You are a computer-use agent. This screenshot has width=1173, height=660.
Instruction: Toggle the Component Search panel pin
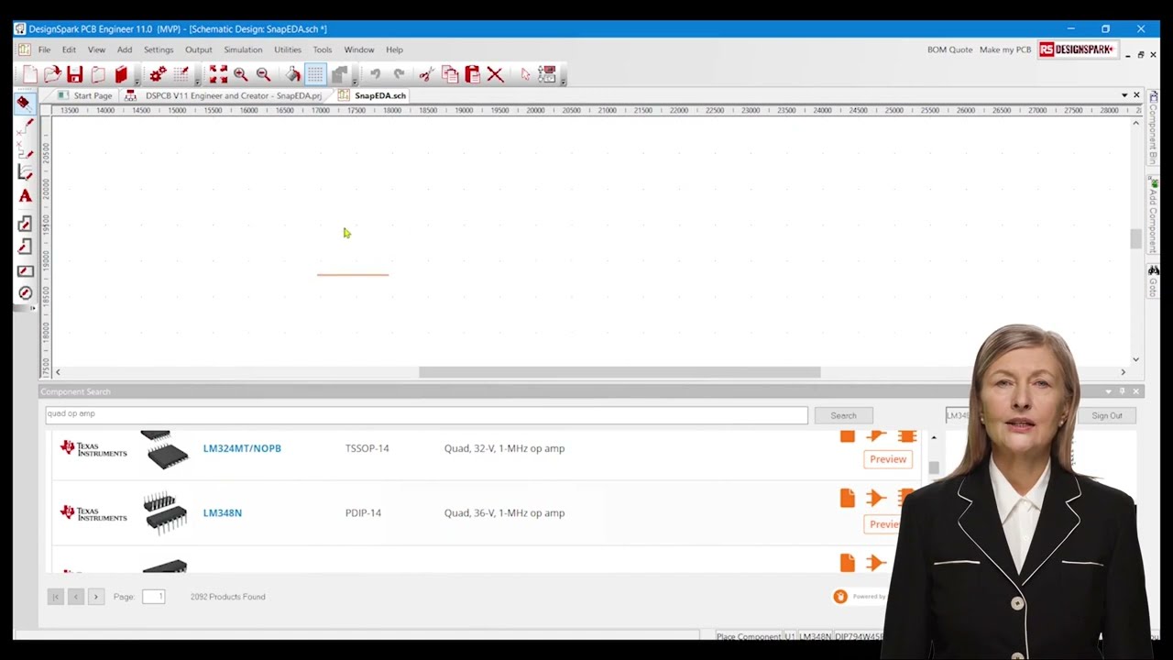point(1122,391)
